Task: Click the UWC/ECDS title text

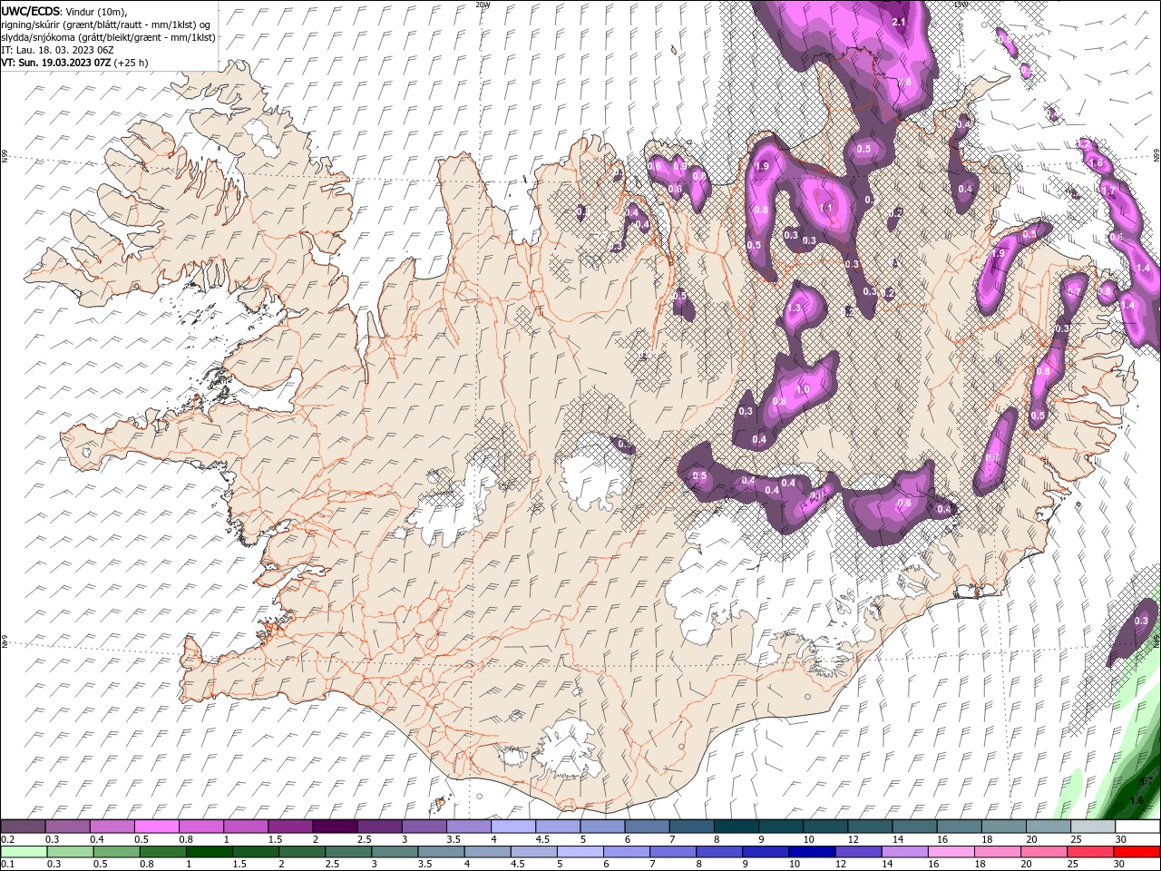Action: coord(31,10)
